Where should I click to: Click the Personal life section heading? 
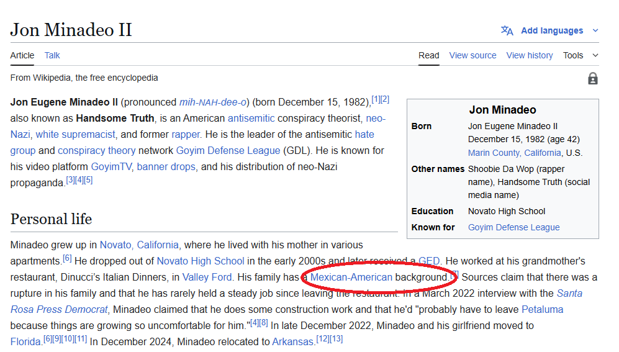51,219
